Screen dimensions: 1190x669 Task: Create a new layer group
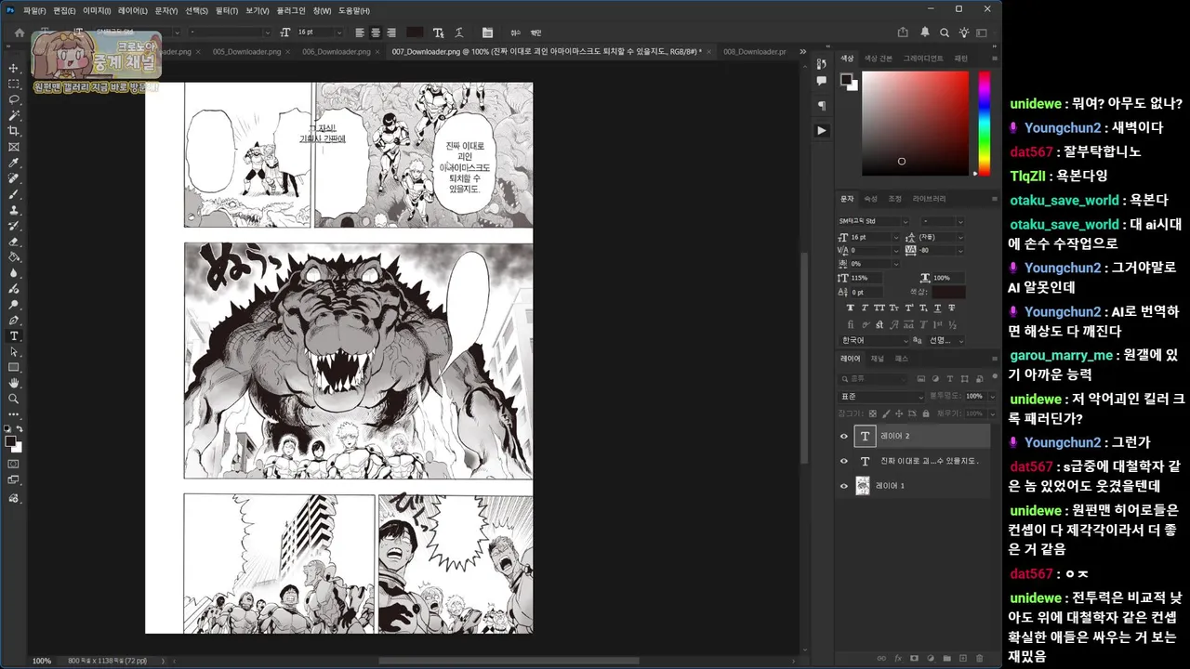(946, 658)
